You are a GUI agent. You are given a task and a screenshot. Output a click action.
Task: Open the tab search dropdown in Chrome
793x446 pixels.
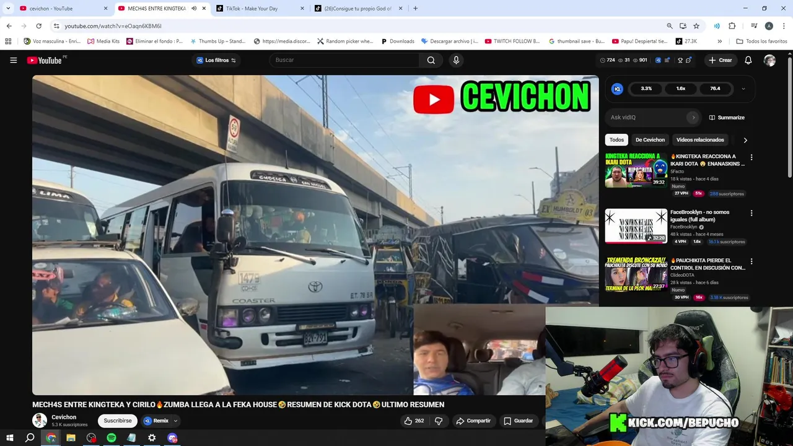coord(8,9)
